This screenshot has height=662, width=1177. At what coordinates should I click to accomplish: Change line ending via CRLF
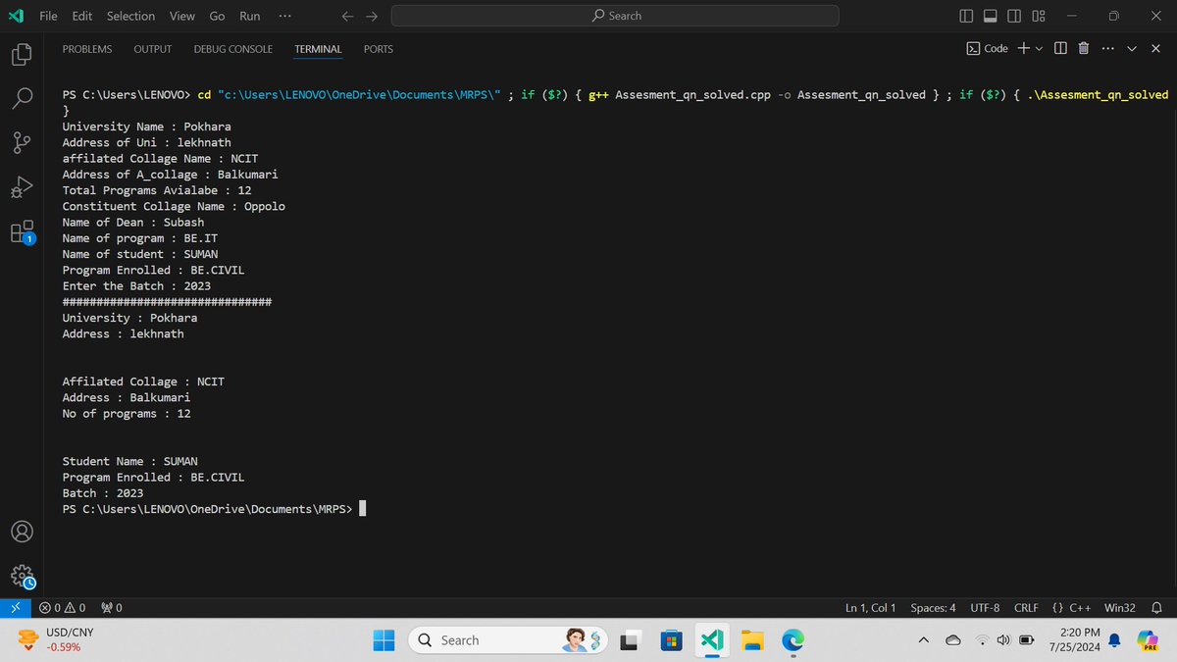tap(1026, 608)
